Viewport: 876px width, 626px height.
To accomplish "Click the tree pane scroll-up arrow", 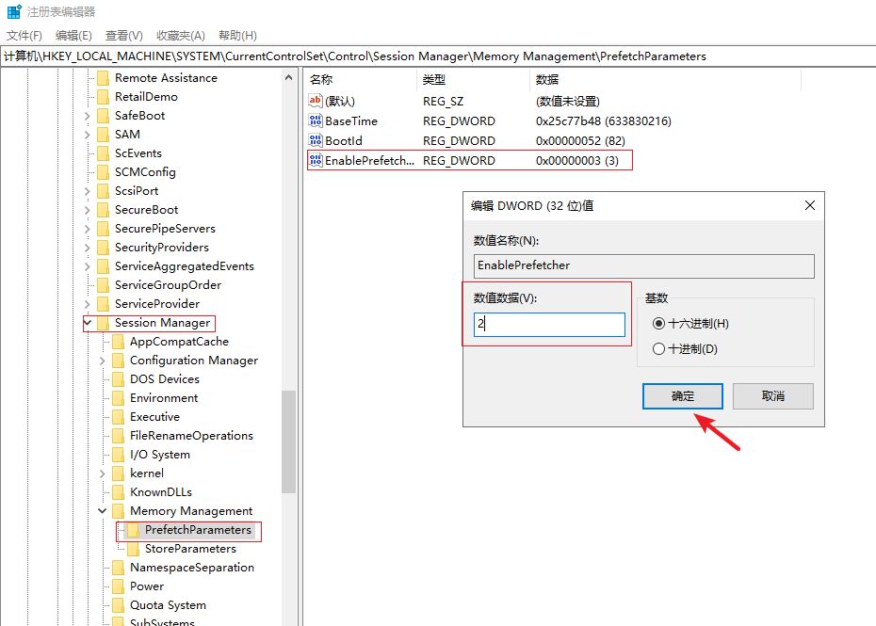I will [288, 77].
